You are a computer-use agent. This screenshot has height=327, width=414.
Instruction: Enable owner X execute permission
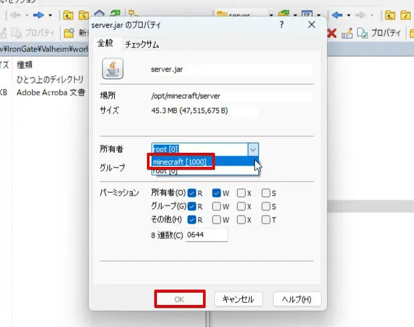click(242, 194)
